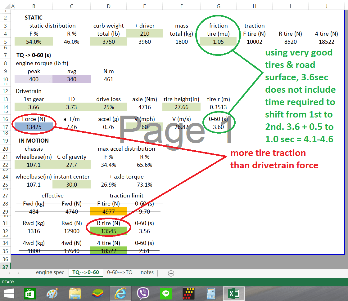This screenshot has width=348, height=301.
Task: Switch to the engine spec sheet tab
Action: [x=50, y=272]
